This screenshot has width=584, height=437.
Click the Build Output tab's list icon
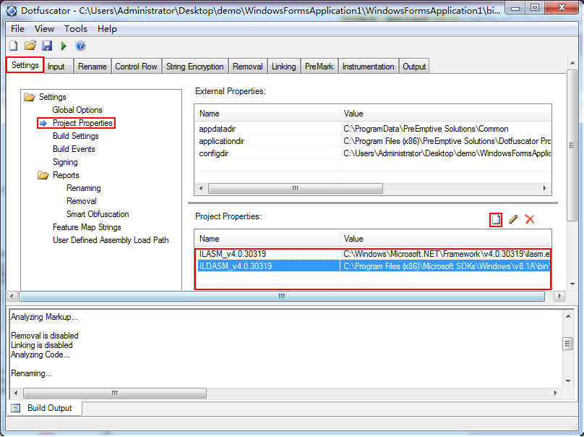[x=16, y=408]
